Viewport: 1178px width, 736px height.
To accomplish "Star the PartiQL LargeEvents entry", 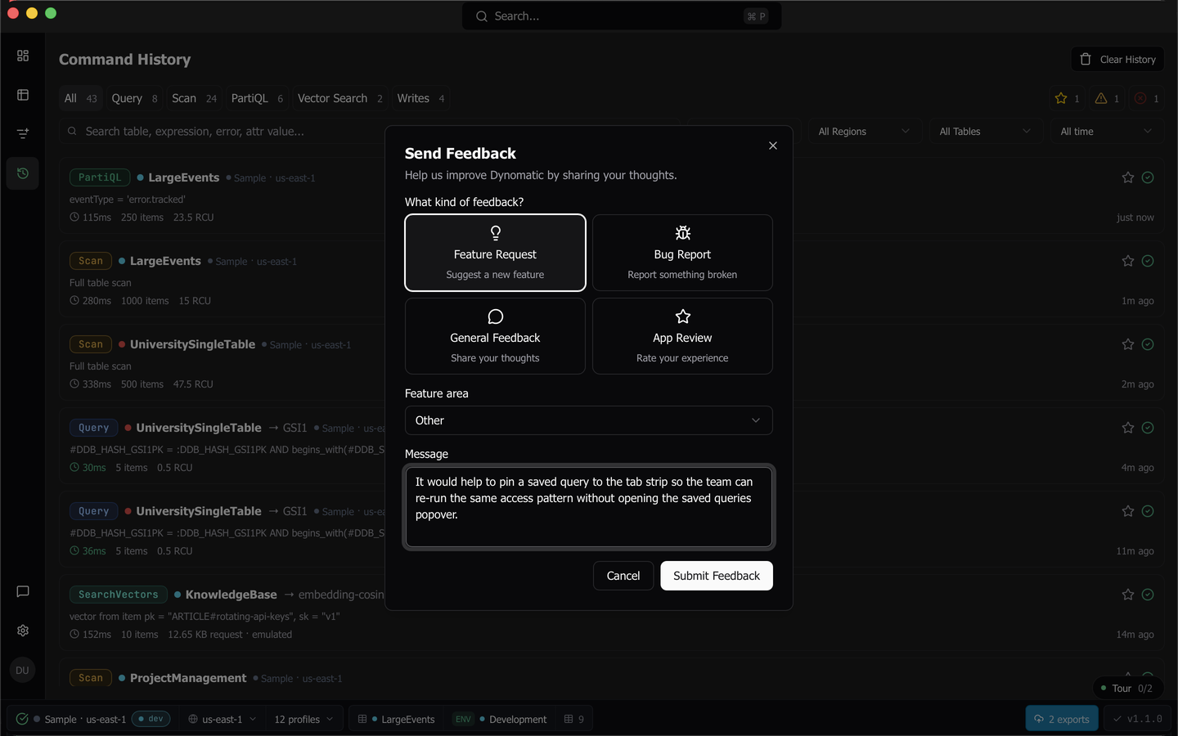I will coord(1128,177).
